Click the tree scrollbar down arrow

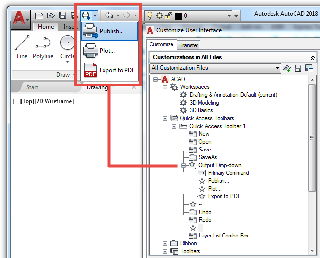point(312,251)
